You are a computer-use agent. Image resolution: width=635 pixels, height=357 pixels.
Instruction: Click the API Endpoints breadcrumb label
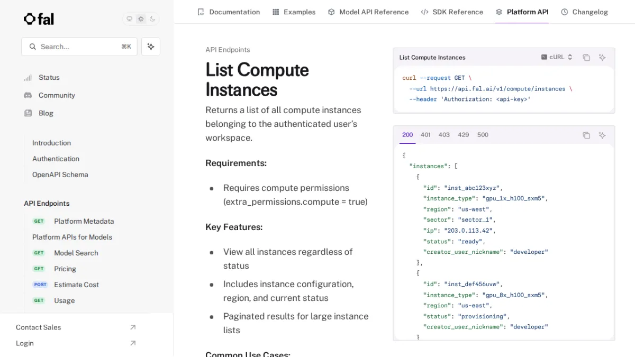(x=228, y=50)
